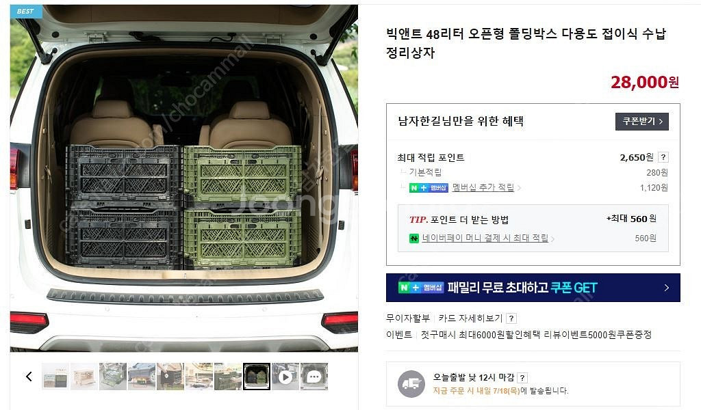701x410 pixels.
Task: Click the 패밀리 무료 초대하고 쿠폰 GET banner
Action: [533, 288]
